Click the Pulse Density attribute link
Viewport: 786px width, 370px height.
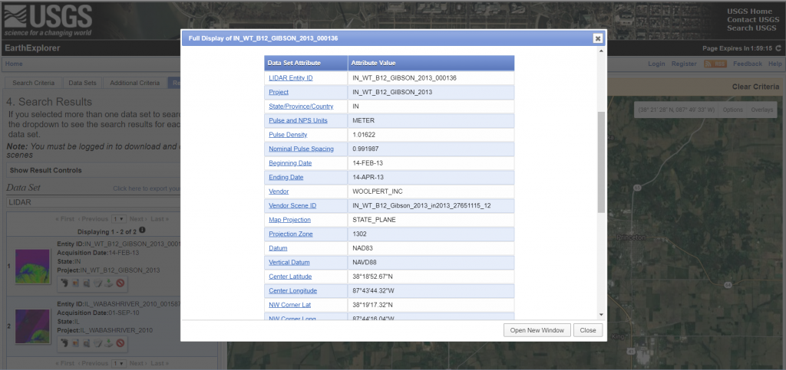pyautogui.click(x=289, y=135)
